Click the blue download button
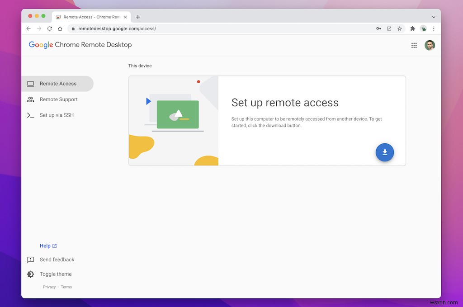Screen dimensions: 463x307 385,152
